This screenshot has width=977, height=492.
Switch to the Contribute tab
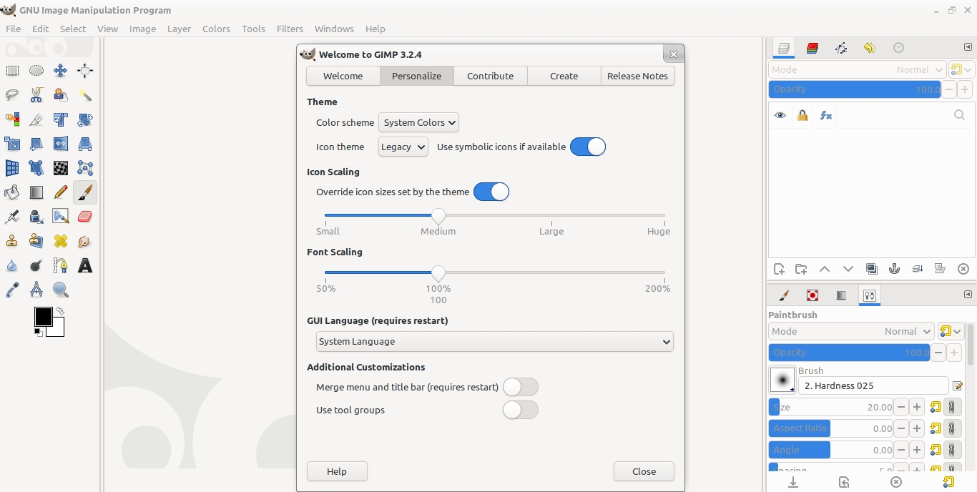(x=491, y=76)
